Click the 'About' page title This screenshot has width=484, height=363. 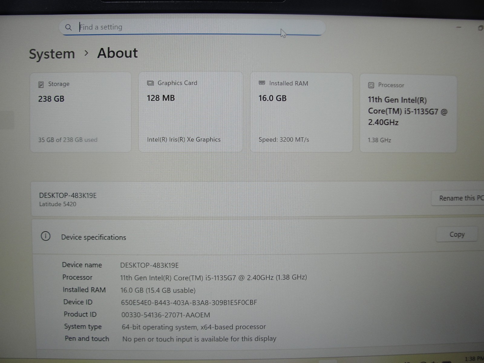(117, 53)
